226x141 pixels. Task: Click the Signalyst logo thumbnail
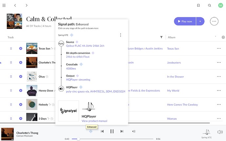point(68,111)
